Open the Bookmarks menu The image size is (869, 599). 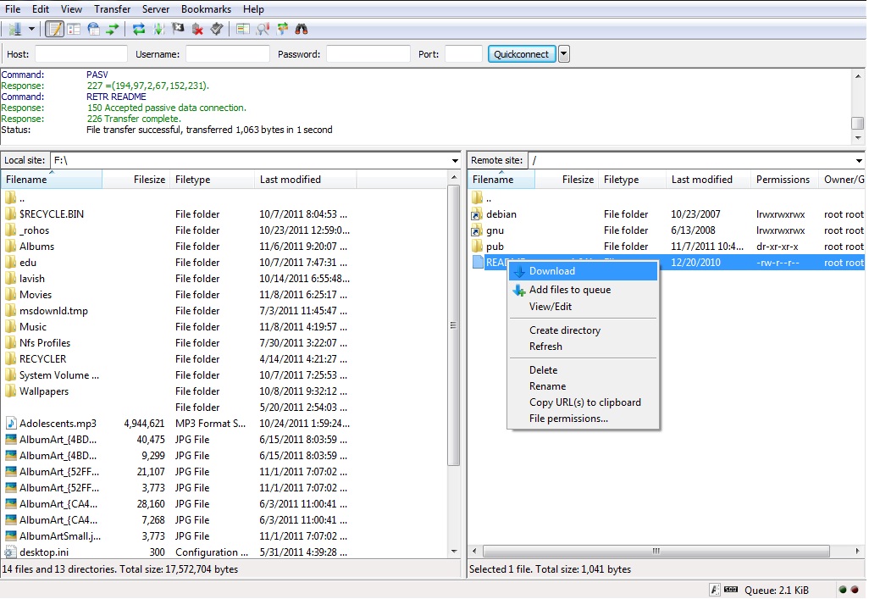click(206, 8)
